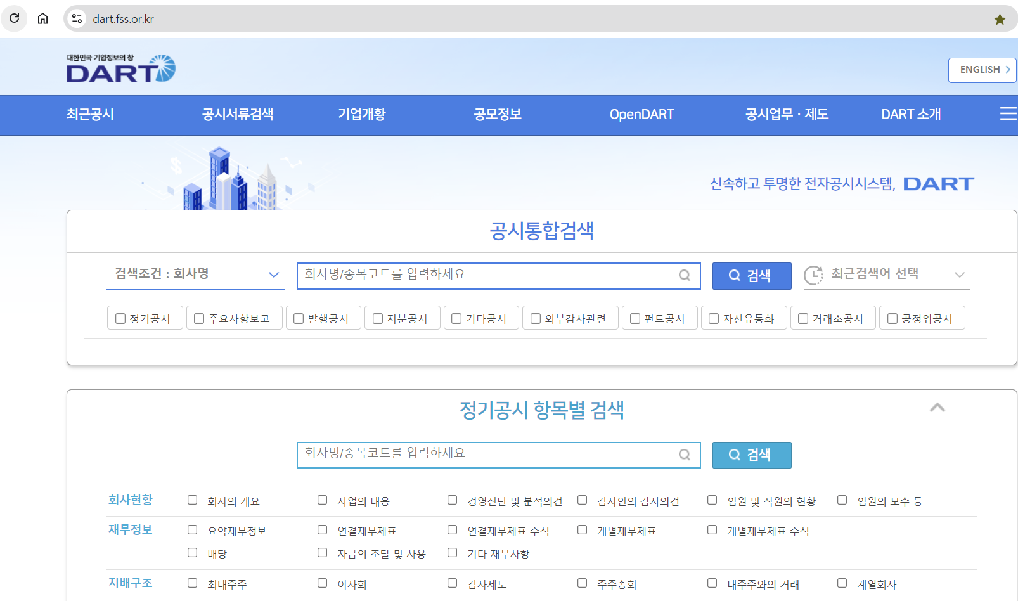Screen dimensions: 1018x601
Task: Open site information icon in address bar
Action: (77, 19)
